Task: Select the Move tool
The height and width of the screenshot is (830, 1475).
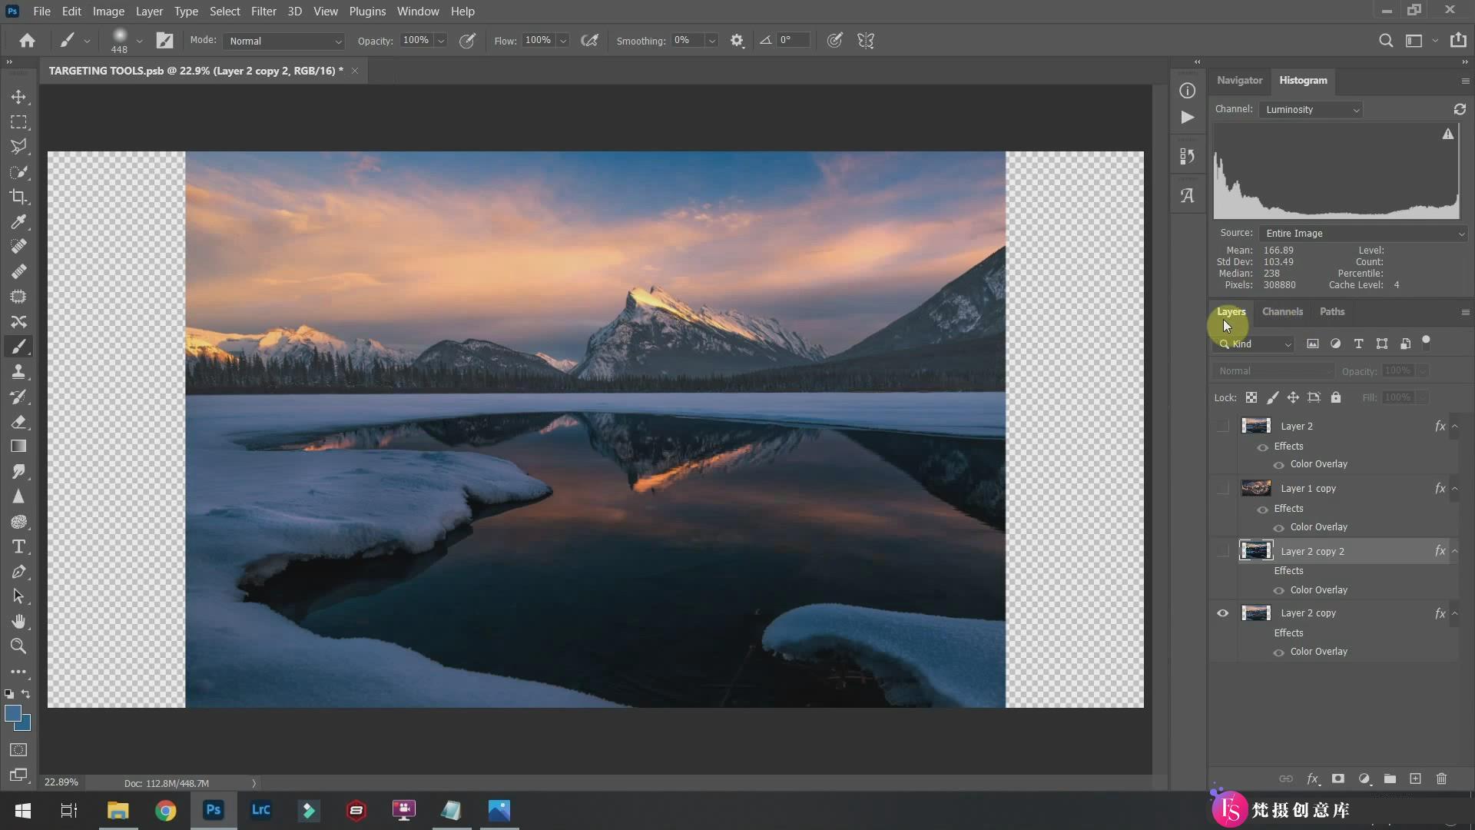Action: click(18, 96)
